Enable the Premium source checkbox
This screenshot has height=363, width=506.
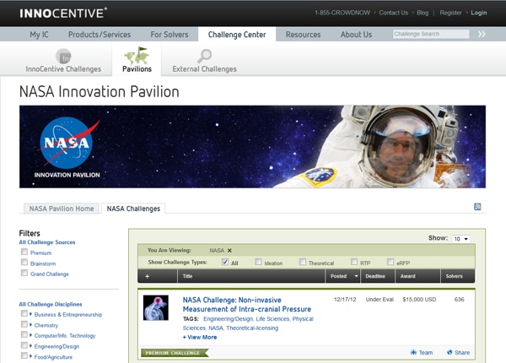pos(24,252)
